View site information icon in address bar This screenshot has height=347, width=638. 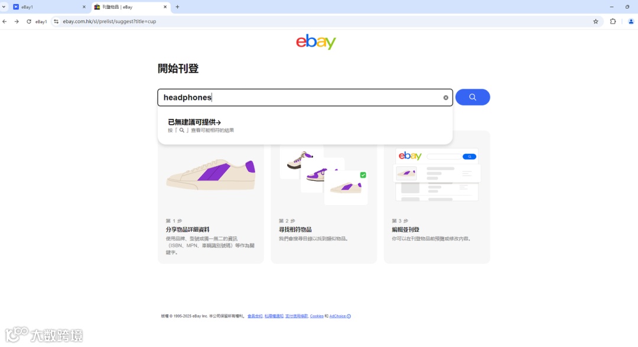[x=56, y=22]
